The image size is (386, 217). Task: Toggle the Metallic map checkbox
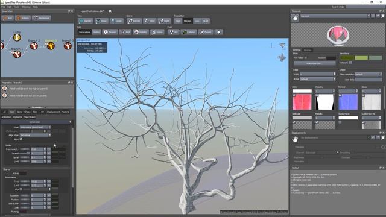pyautogui.click(x=317, y=122)
